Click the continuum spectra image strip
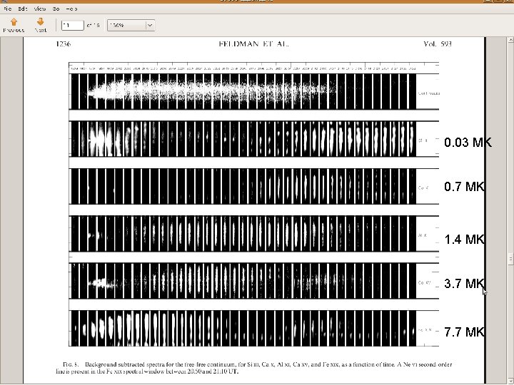 point(243,91)
